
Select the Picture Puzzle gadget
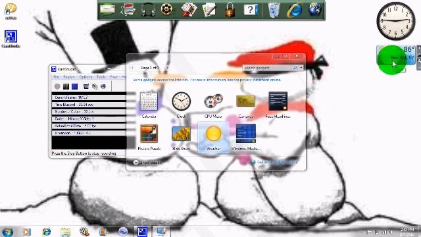click(149, 137)
